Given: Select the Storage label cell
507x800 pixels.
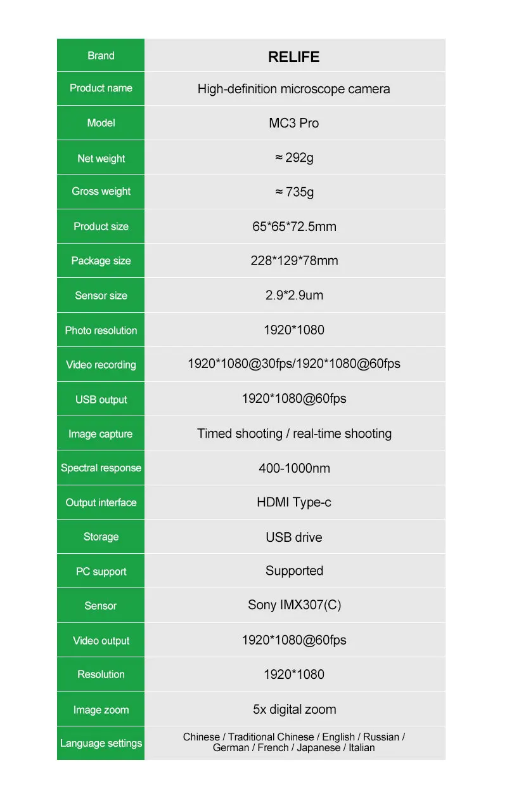Looking at the screenshot, I should click(101, 537).
